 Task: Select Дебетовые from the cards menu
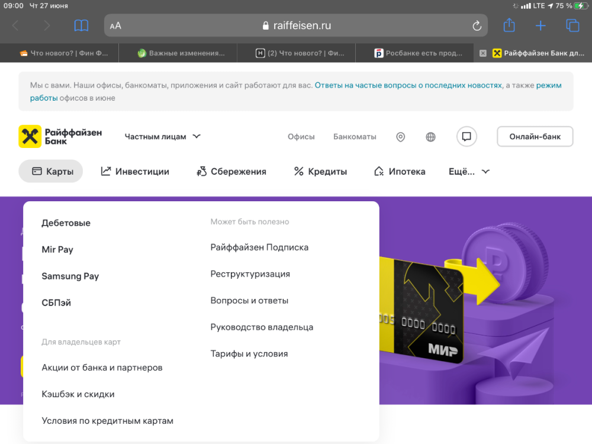tap(66, 223)
